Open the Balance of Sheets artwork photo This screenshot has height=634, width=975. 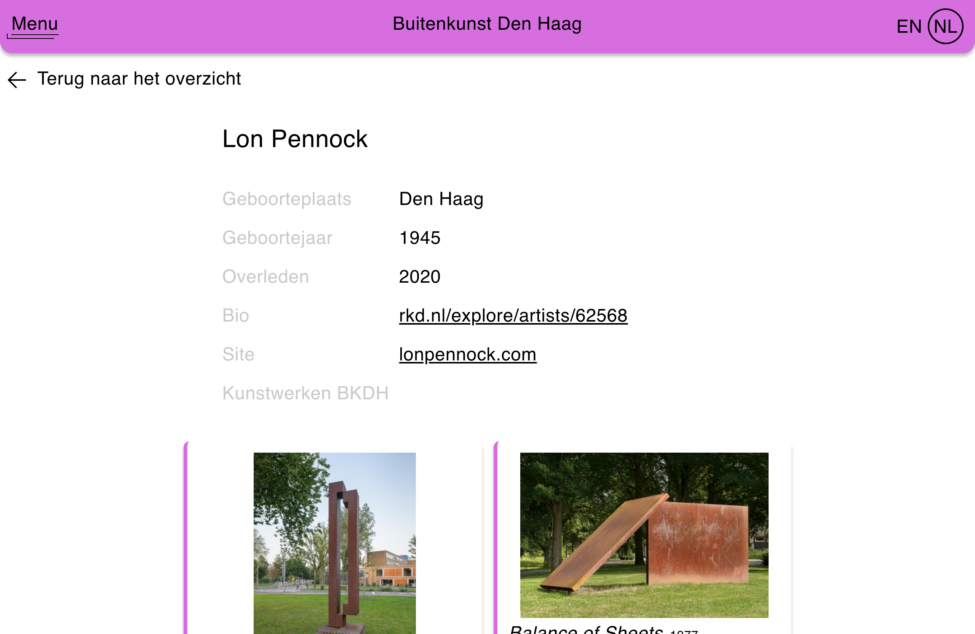[644, 535]
